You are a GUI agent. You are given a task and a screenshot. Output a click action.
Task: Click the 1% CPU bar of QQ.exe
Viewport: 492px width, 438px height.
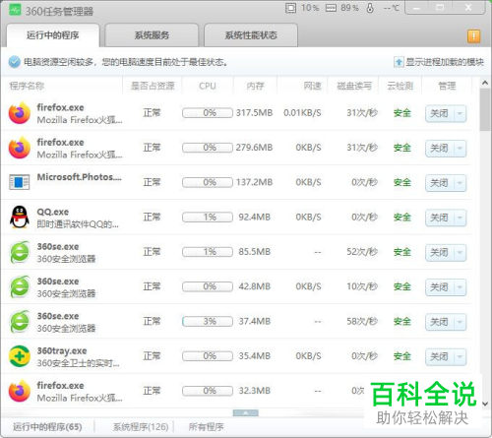pos(208,217)
